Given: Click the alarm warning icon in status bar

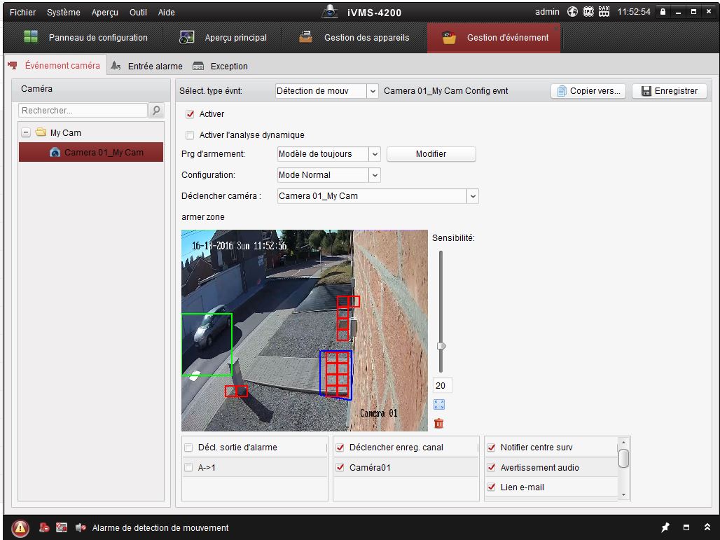Looking at the screenshot, I should 20,527.
